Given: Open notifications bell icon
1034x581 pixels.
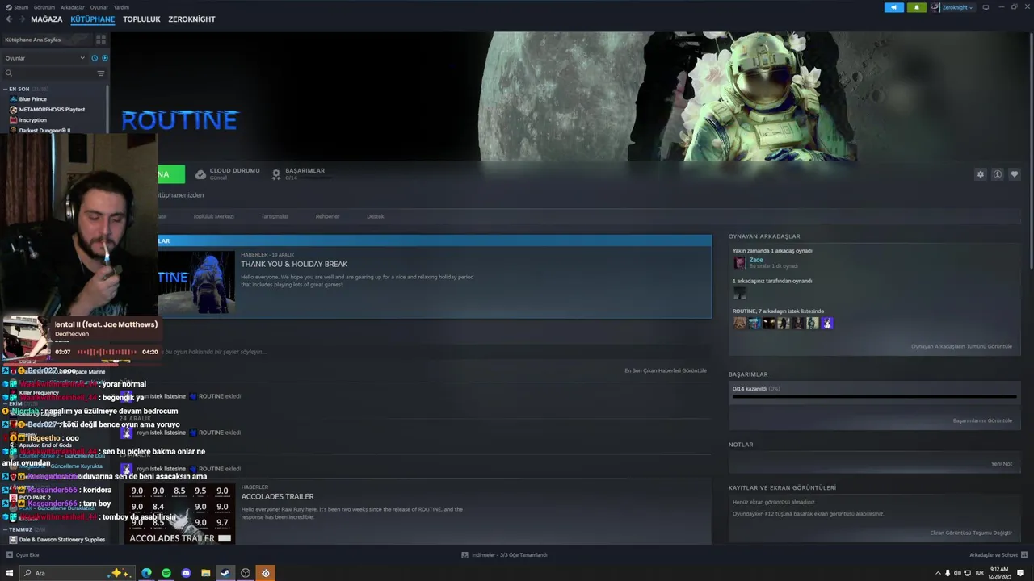Looking at the screenshot, I should click(x=916, y=7).
